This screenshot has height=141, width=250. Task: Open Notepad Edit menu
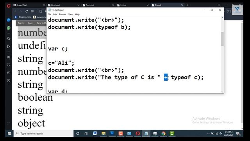tap(55, 14)
